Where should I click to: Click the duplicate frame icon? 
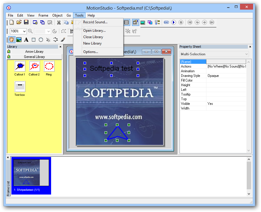click(x=42, y=22)
